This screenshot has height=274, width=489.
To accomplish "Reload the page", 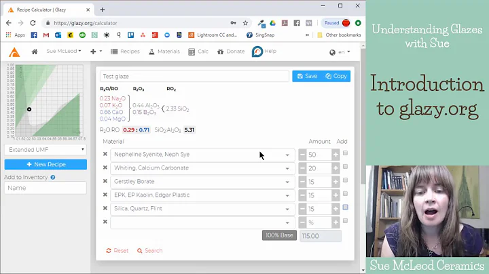I will click(33, 23).
